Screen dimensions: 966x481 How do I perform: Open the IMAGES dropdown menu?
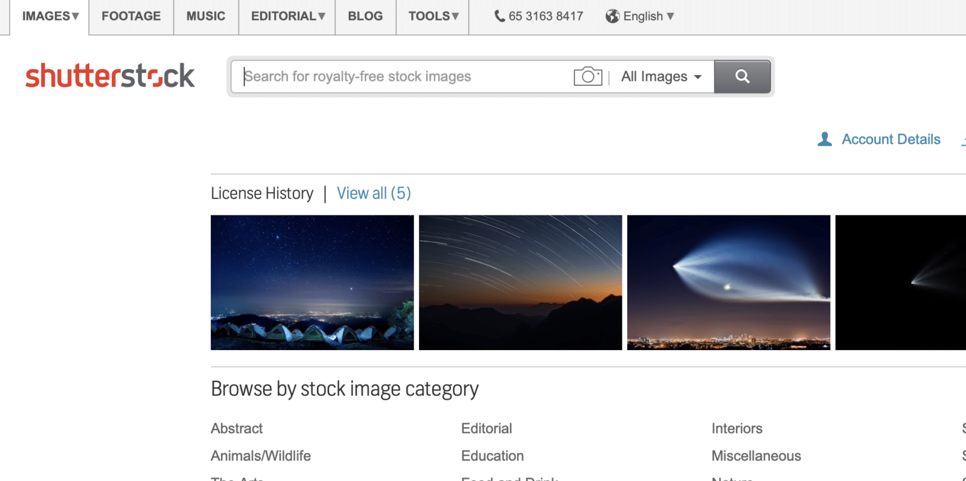(x=50, y=16)
